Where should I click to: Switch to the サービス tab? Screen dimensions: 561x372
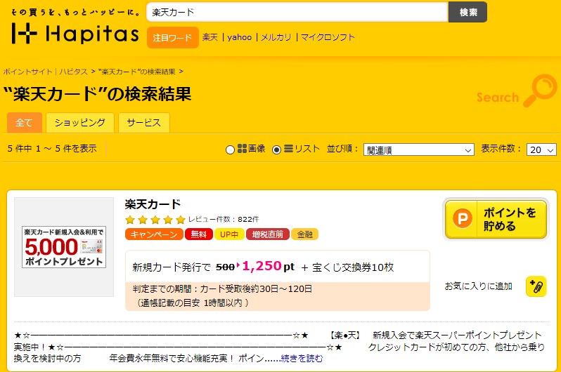click(143, 122)
